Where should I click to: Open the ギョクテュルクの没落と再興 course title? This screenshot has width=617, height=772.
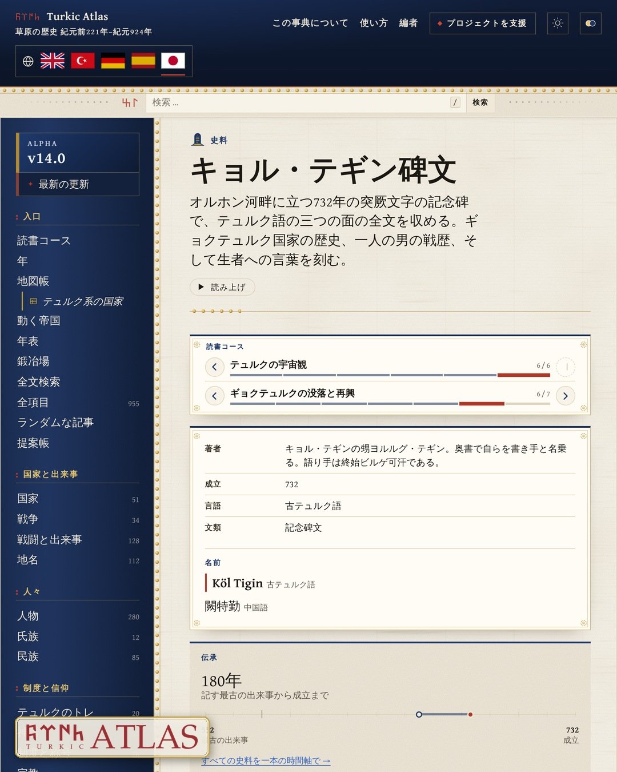point(293,393)
